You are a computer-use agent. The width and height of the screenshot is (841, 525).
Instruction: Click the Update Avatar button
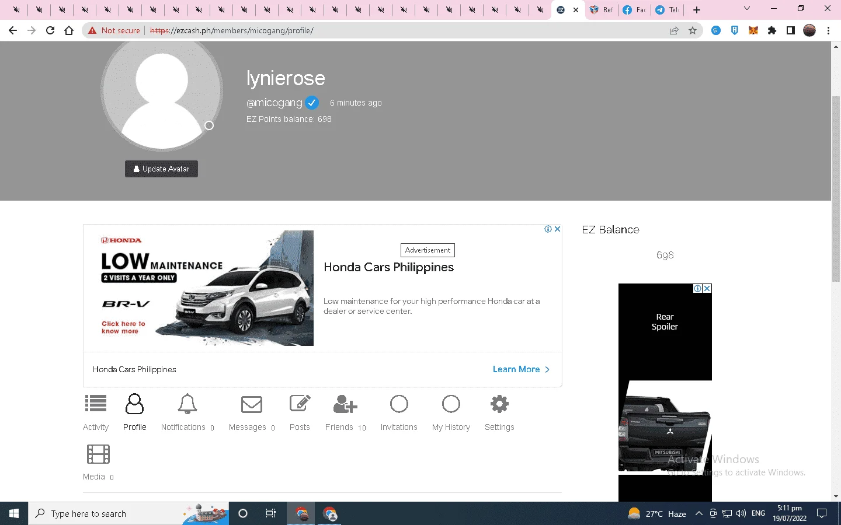point(161,169)
